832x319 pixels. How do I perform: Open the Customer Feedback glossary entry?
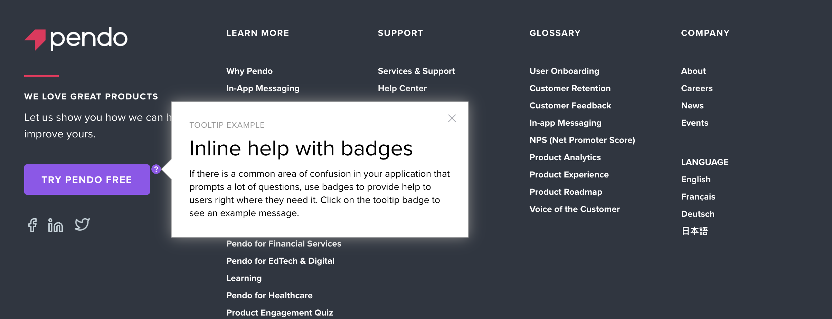tap(570, 106)
